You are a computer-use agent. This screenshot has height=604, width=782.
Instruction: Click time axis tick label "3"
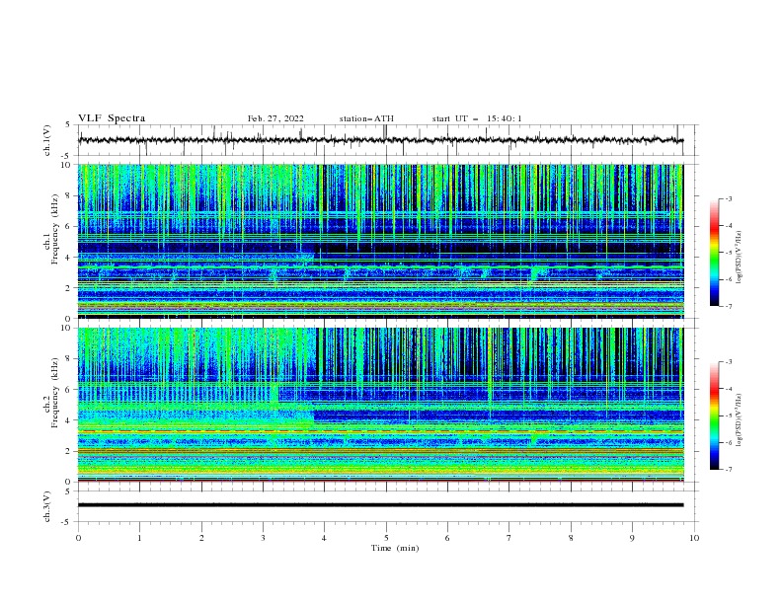click(263, 538)
